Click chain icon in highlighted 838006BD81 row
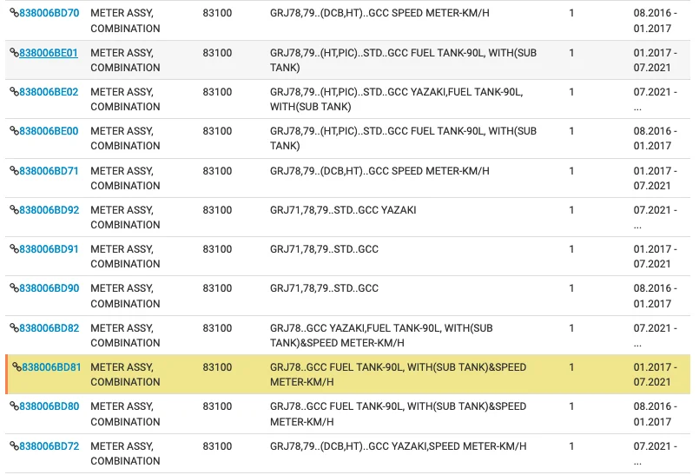 pos(17,367)
